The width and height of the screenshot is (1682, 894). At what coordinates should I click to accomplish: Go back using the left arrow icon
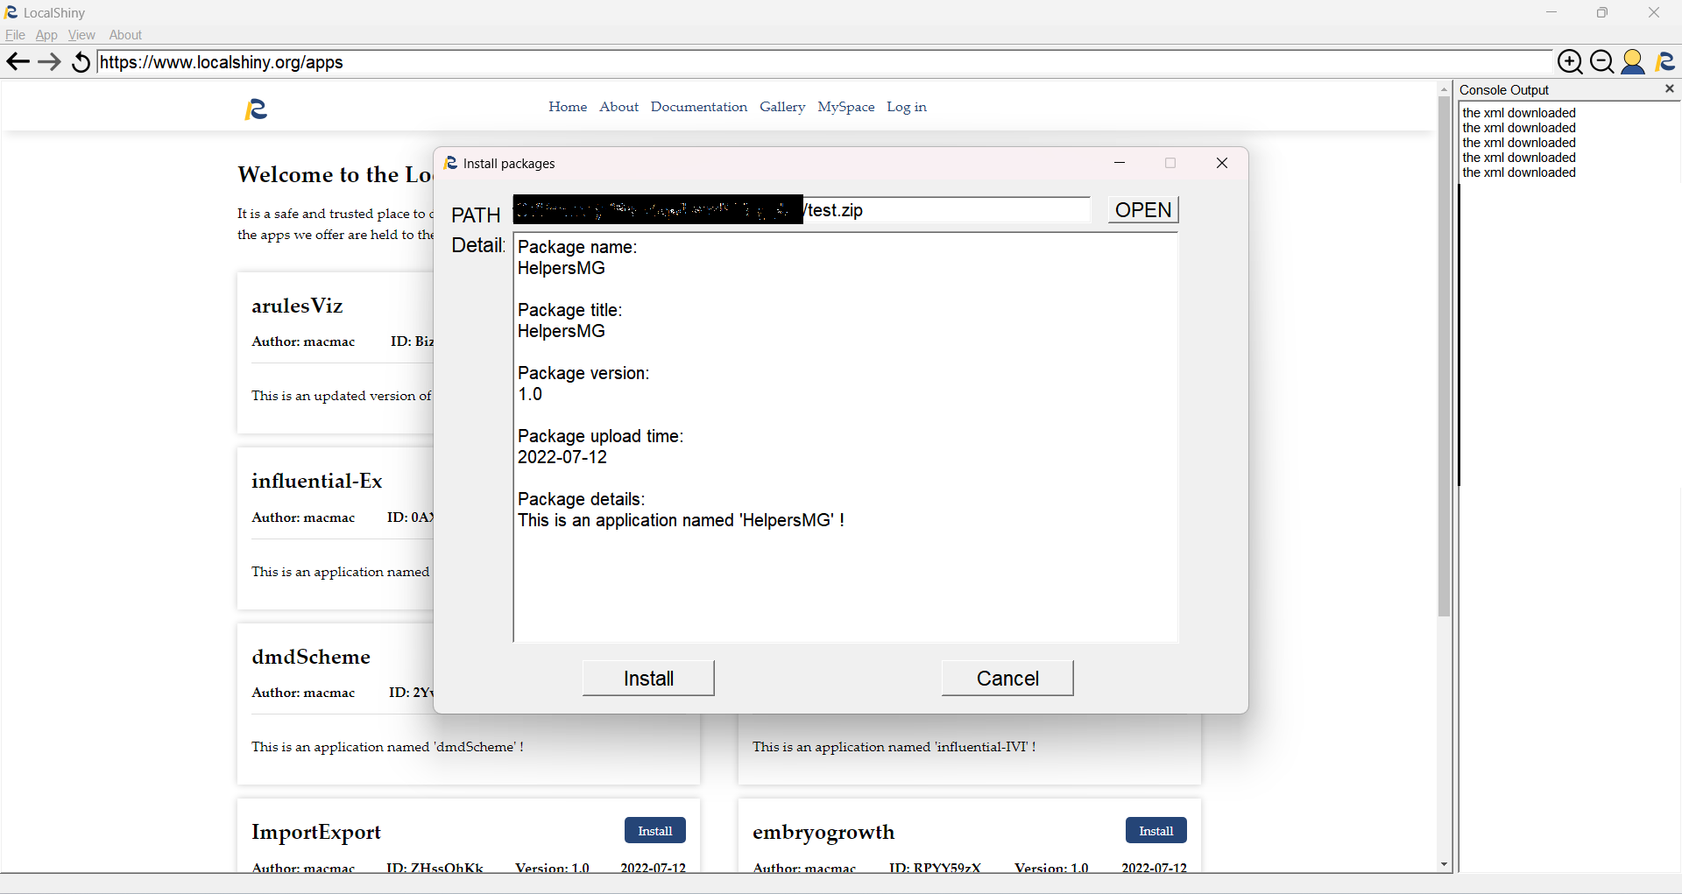(18, 61)
